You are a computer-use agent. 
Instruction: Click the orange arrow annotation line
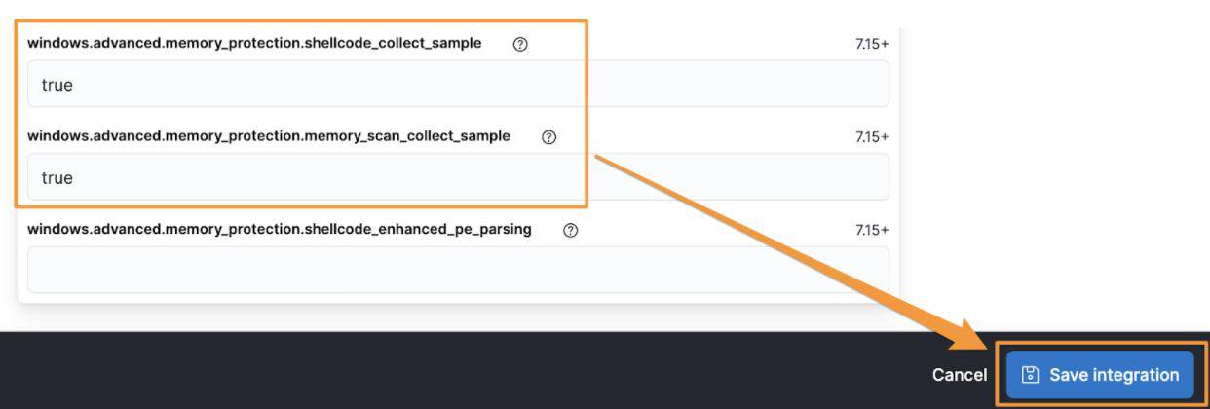tap(779, 242)
